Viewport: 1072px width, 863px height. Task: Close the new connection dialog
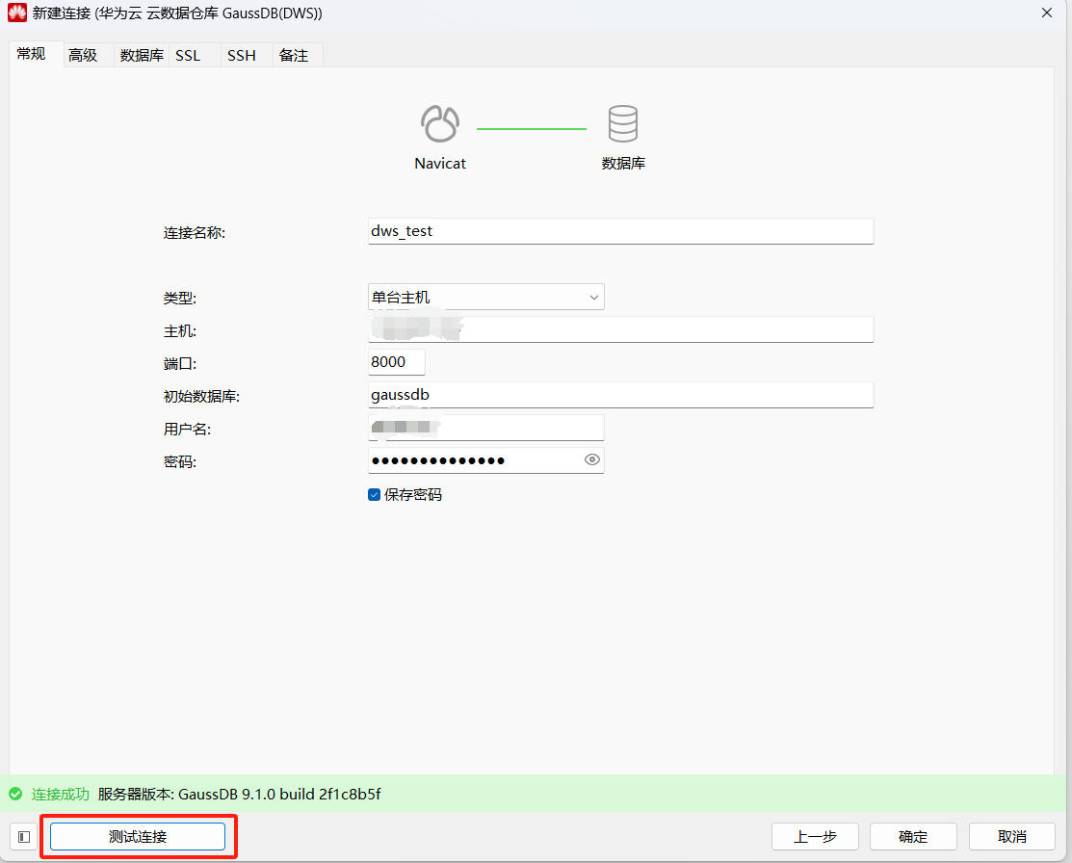(1047, 13)
